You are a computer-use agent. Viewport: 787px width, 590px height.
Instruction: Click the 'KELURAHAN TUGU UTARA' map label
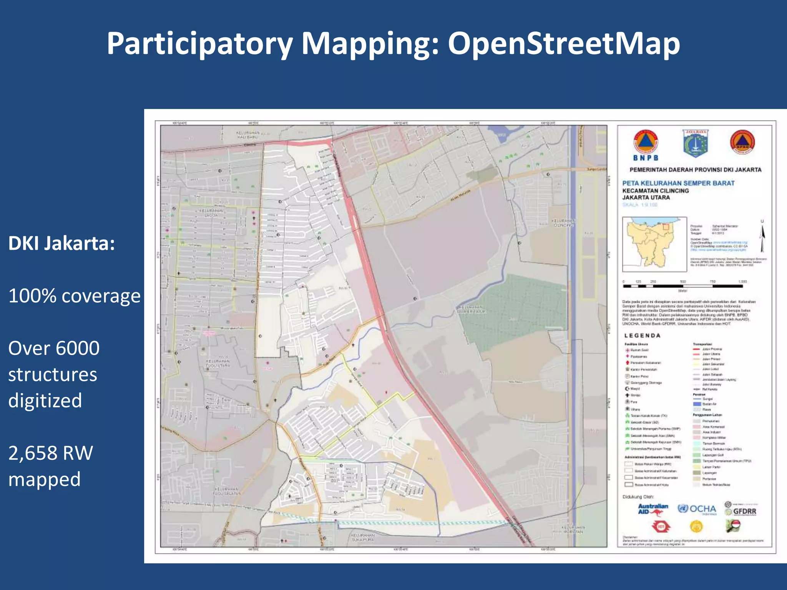point(218,363)
